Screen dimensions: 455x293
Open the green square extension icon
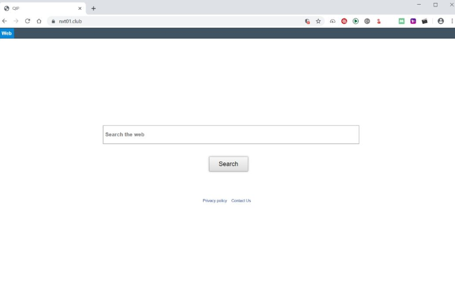pos(402,21)
